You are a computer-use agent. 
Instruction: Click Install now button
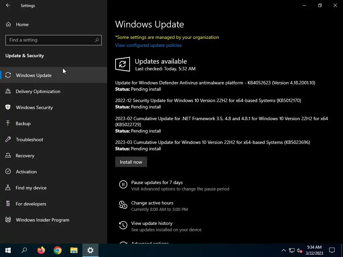131,162
